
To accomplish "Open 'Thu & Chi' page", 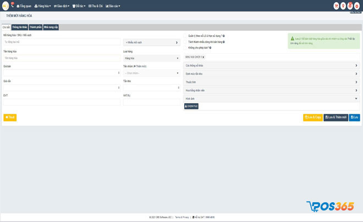I will click(x=95, y=6).
